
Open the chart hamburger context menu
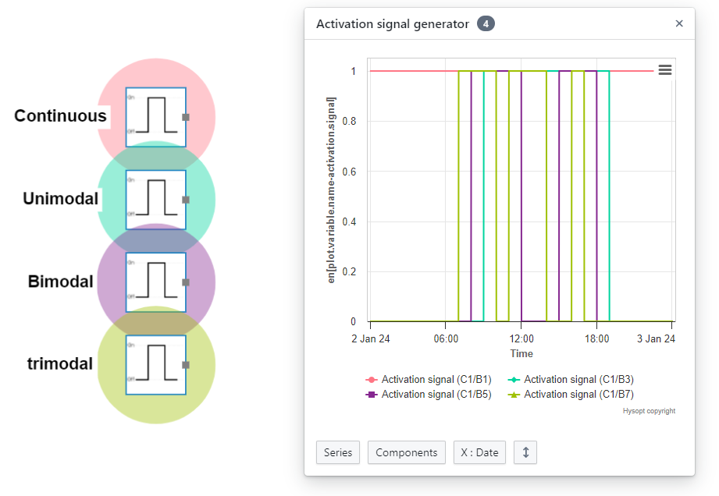[664, 70]
